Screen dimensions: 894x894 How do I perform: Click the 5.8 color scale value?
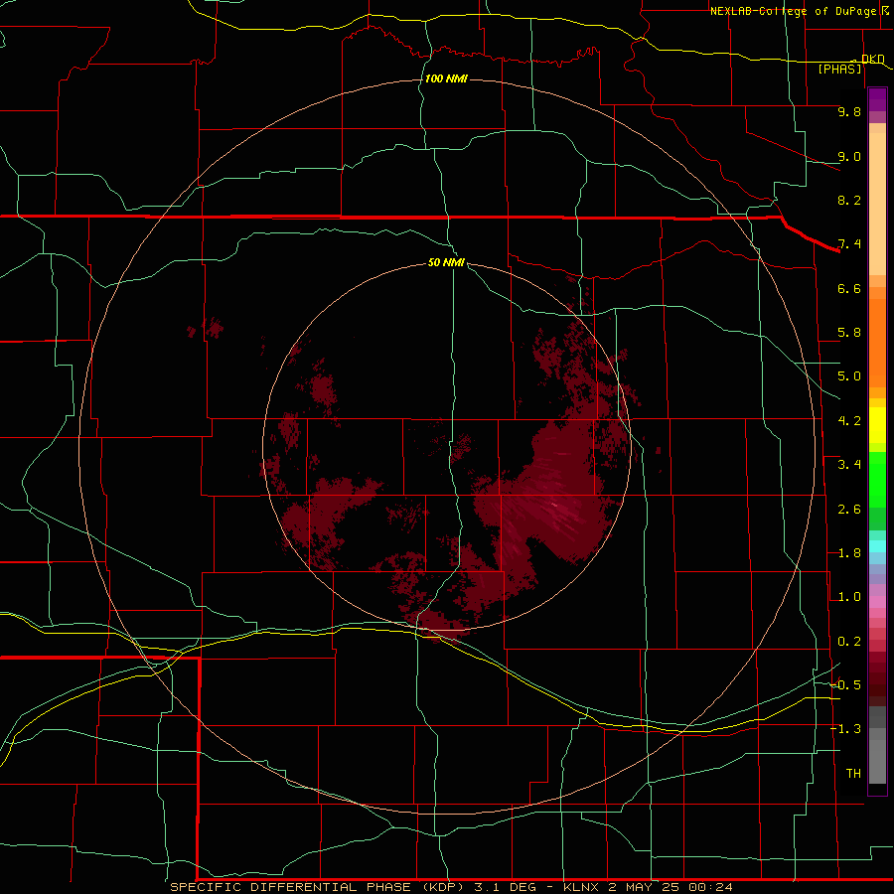(x=849, y=333)
